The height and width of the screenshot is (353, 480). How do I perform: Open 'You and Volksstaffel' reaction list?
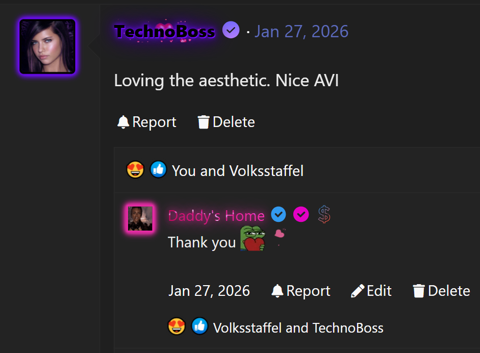(237, 170)
